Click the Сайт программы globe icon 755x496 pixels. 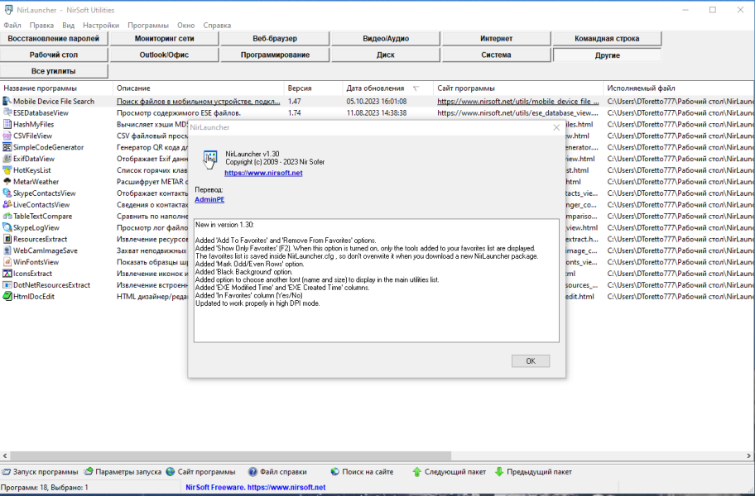pyautogui.click(x=171, y=472)
